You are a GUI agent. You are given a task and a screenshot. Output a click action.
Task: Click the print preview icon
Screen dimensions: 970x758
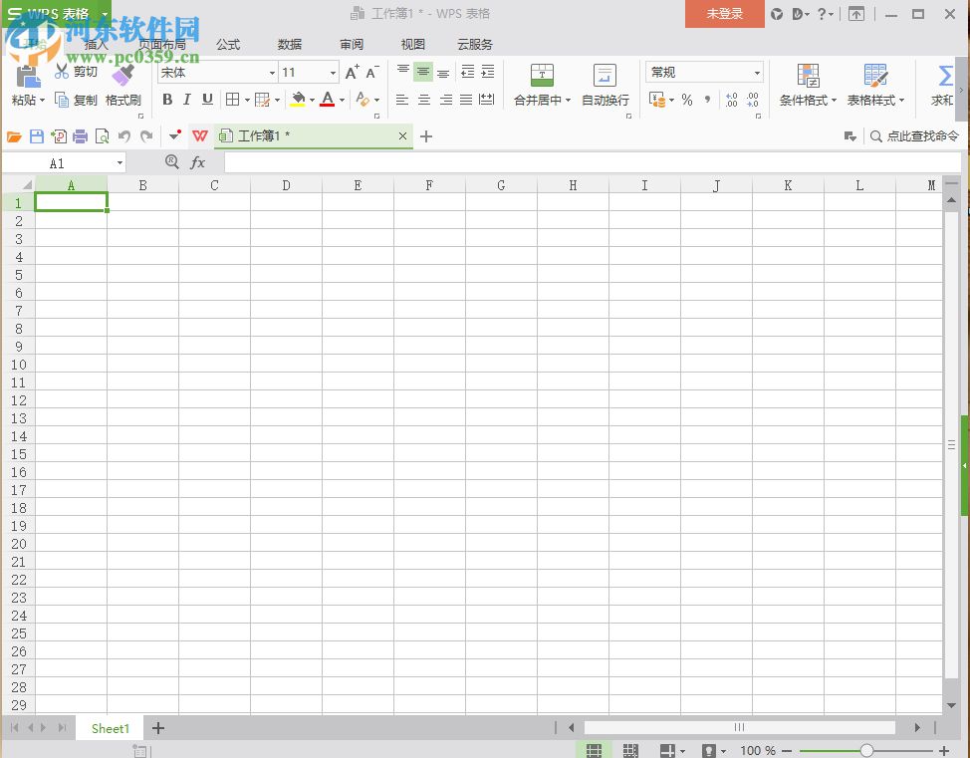pos(102,136)
